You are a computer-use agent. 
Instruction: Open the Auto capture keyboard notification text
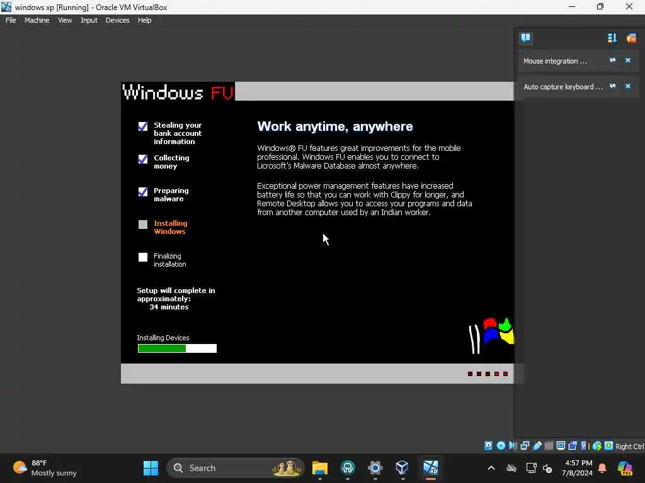(x=562, y=87)
